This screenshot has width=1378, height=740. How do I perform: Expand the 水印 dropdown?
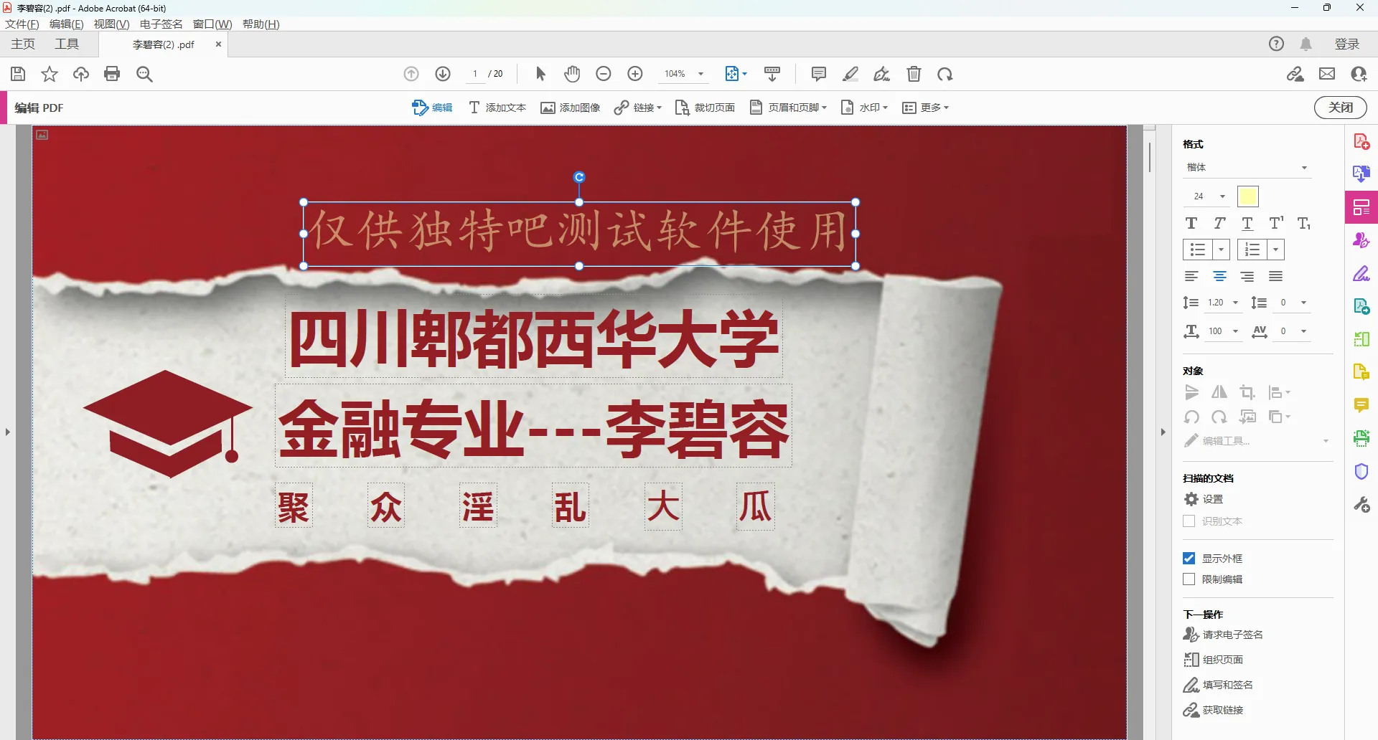pos(865,108)
